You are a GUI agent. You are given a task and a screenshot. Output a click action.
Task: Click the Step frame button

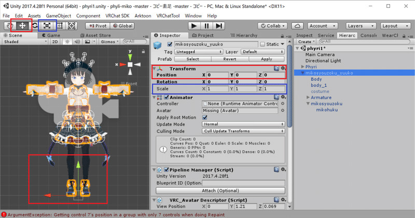[218, 25]
